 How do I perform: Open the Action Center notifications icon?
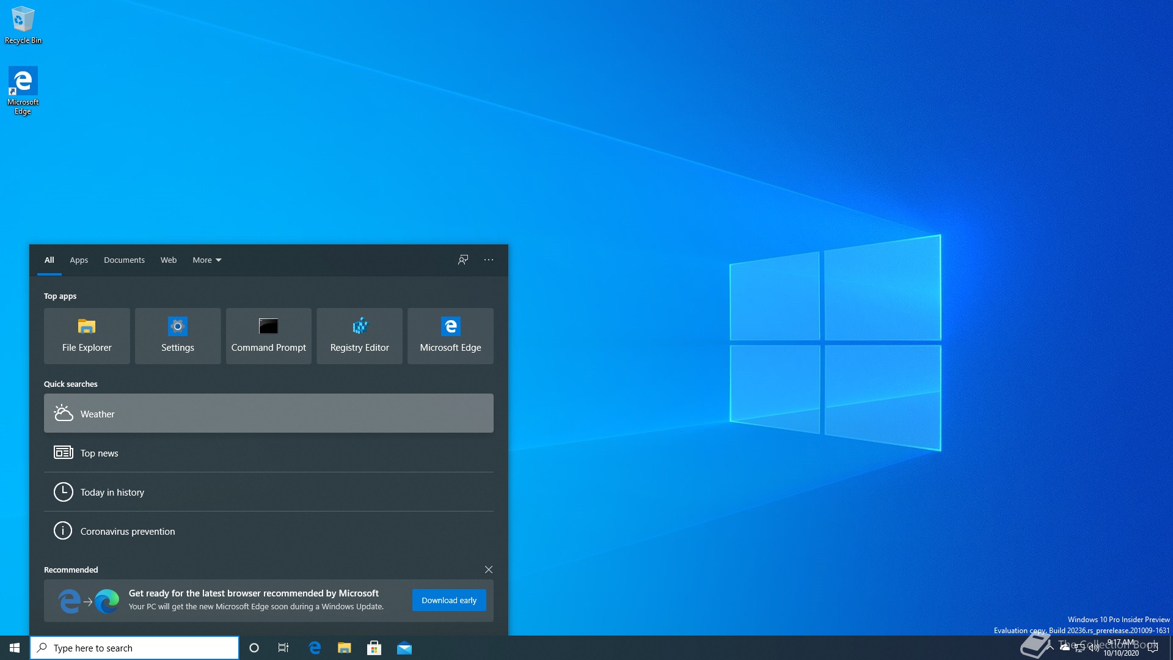point(1153,648)
